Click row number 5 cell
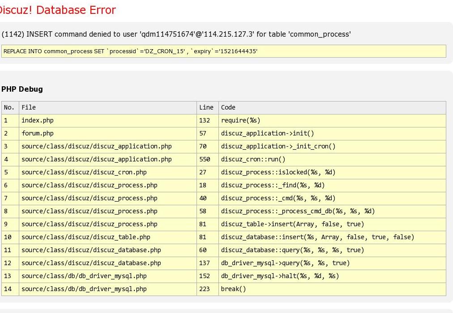The image size is (453, 313). 10,173
